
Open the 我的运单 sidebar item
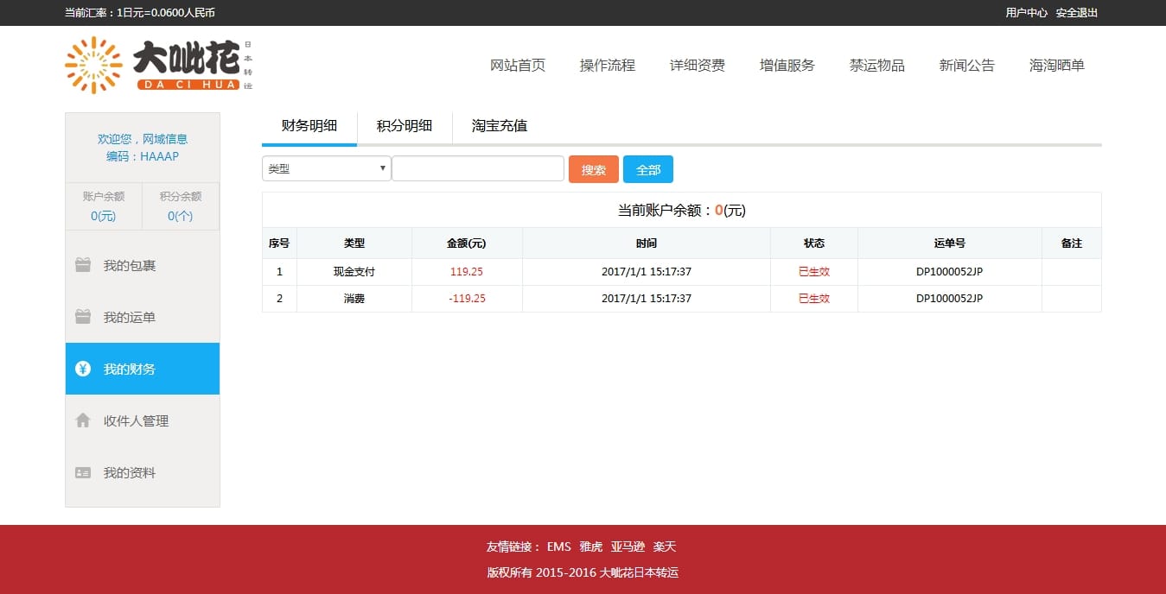tap(143, 317)
